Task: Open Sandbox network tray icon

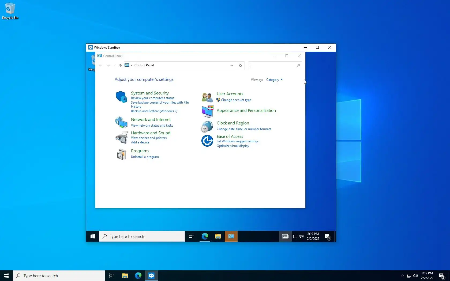Action: [295, 236]
